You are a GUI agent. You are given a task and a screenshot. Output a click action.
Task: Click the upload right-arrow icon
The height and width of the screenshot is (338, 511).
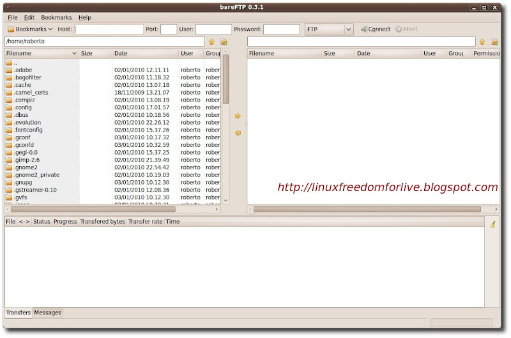pos(238,116)
